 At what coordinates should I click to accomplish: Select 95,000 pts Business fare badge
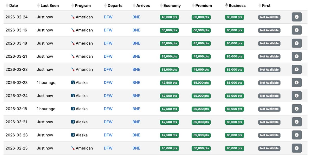coord(234,148)
